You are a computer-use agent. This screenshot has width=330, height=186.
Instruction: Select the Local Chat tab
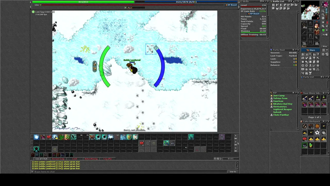[42, 159]
